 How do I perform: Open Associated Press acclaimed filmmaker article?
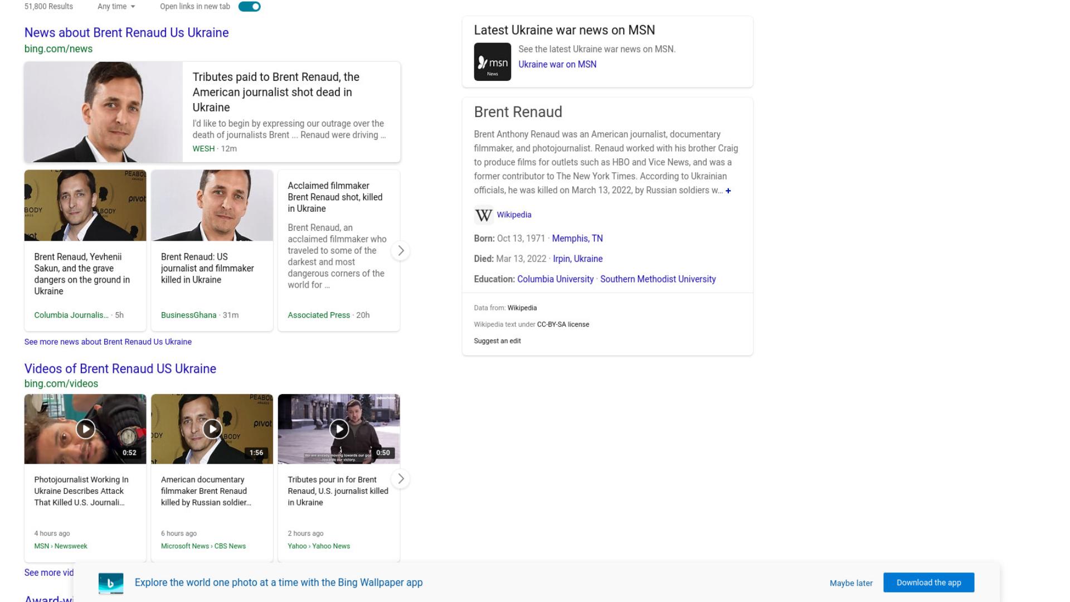pyautogui.click(x=335, y=197)
